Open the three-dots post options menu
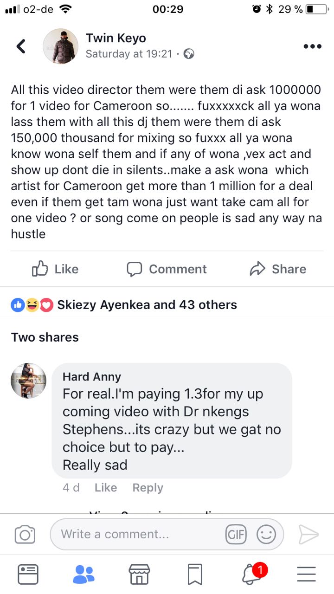The height and width of the screenshot is (594, 334). tap(312, 46)
